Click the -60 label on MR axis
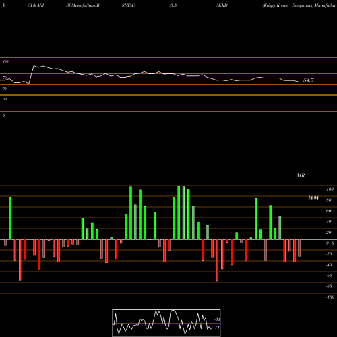The width and height of the screenshot is (337, 337). [x=329, y=276]
